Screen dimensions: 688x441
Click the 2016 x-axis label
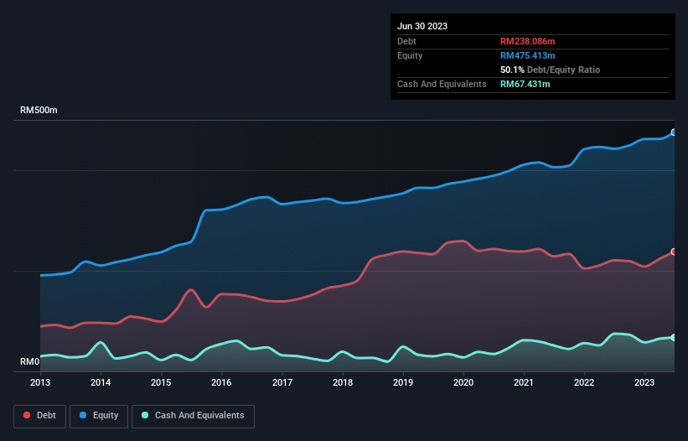pos(221,382)
